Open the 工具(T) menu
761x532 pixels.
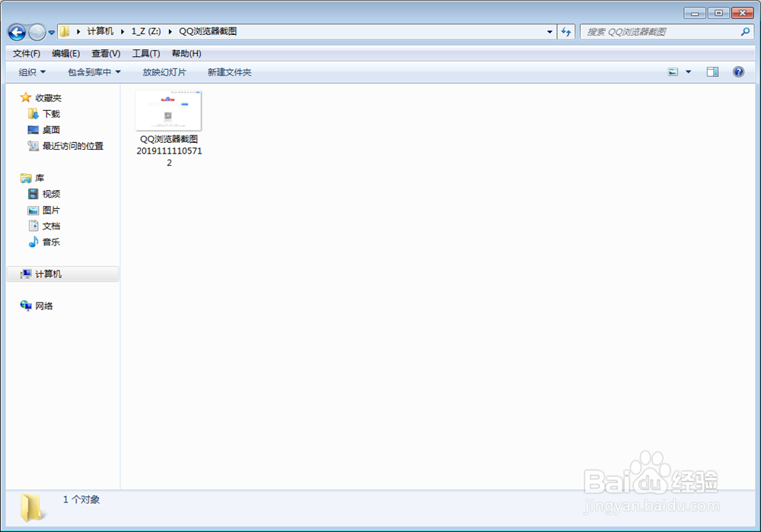(145, 53)
